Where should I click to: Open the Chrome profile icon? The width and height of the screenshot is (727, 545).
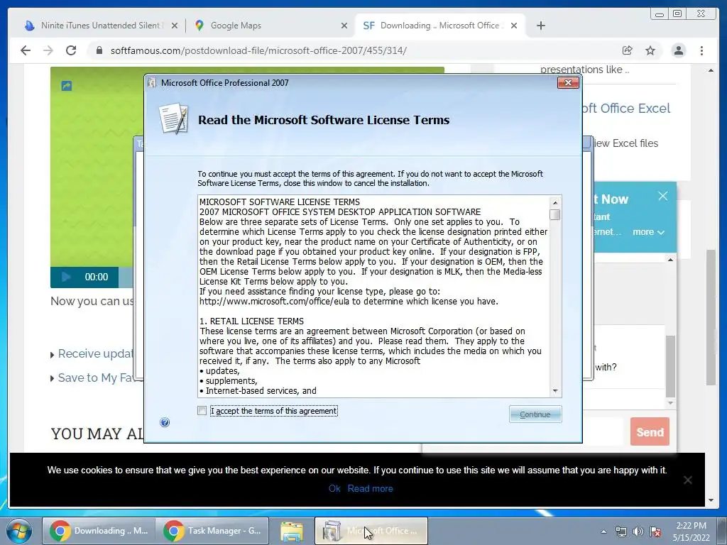678,50
